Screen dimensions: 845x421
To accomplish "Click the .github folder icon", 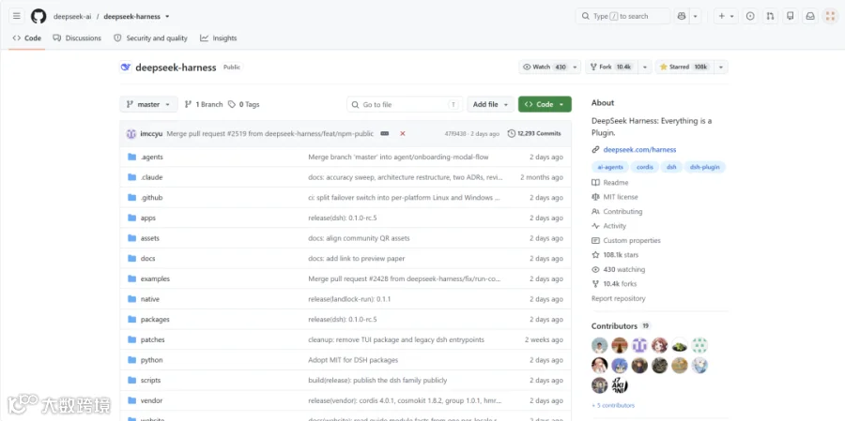I will tap(132, 198).
